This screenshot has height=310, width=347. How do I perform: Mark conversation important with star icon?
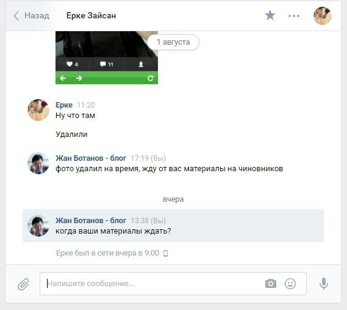(x=270, y=15)
